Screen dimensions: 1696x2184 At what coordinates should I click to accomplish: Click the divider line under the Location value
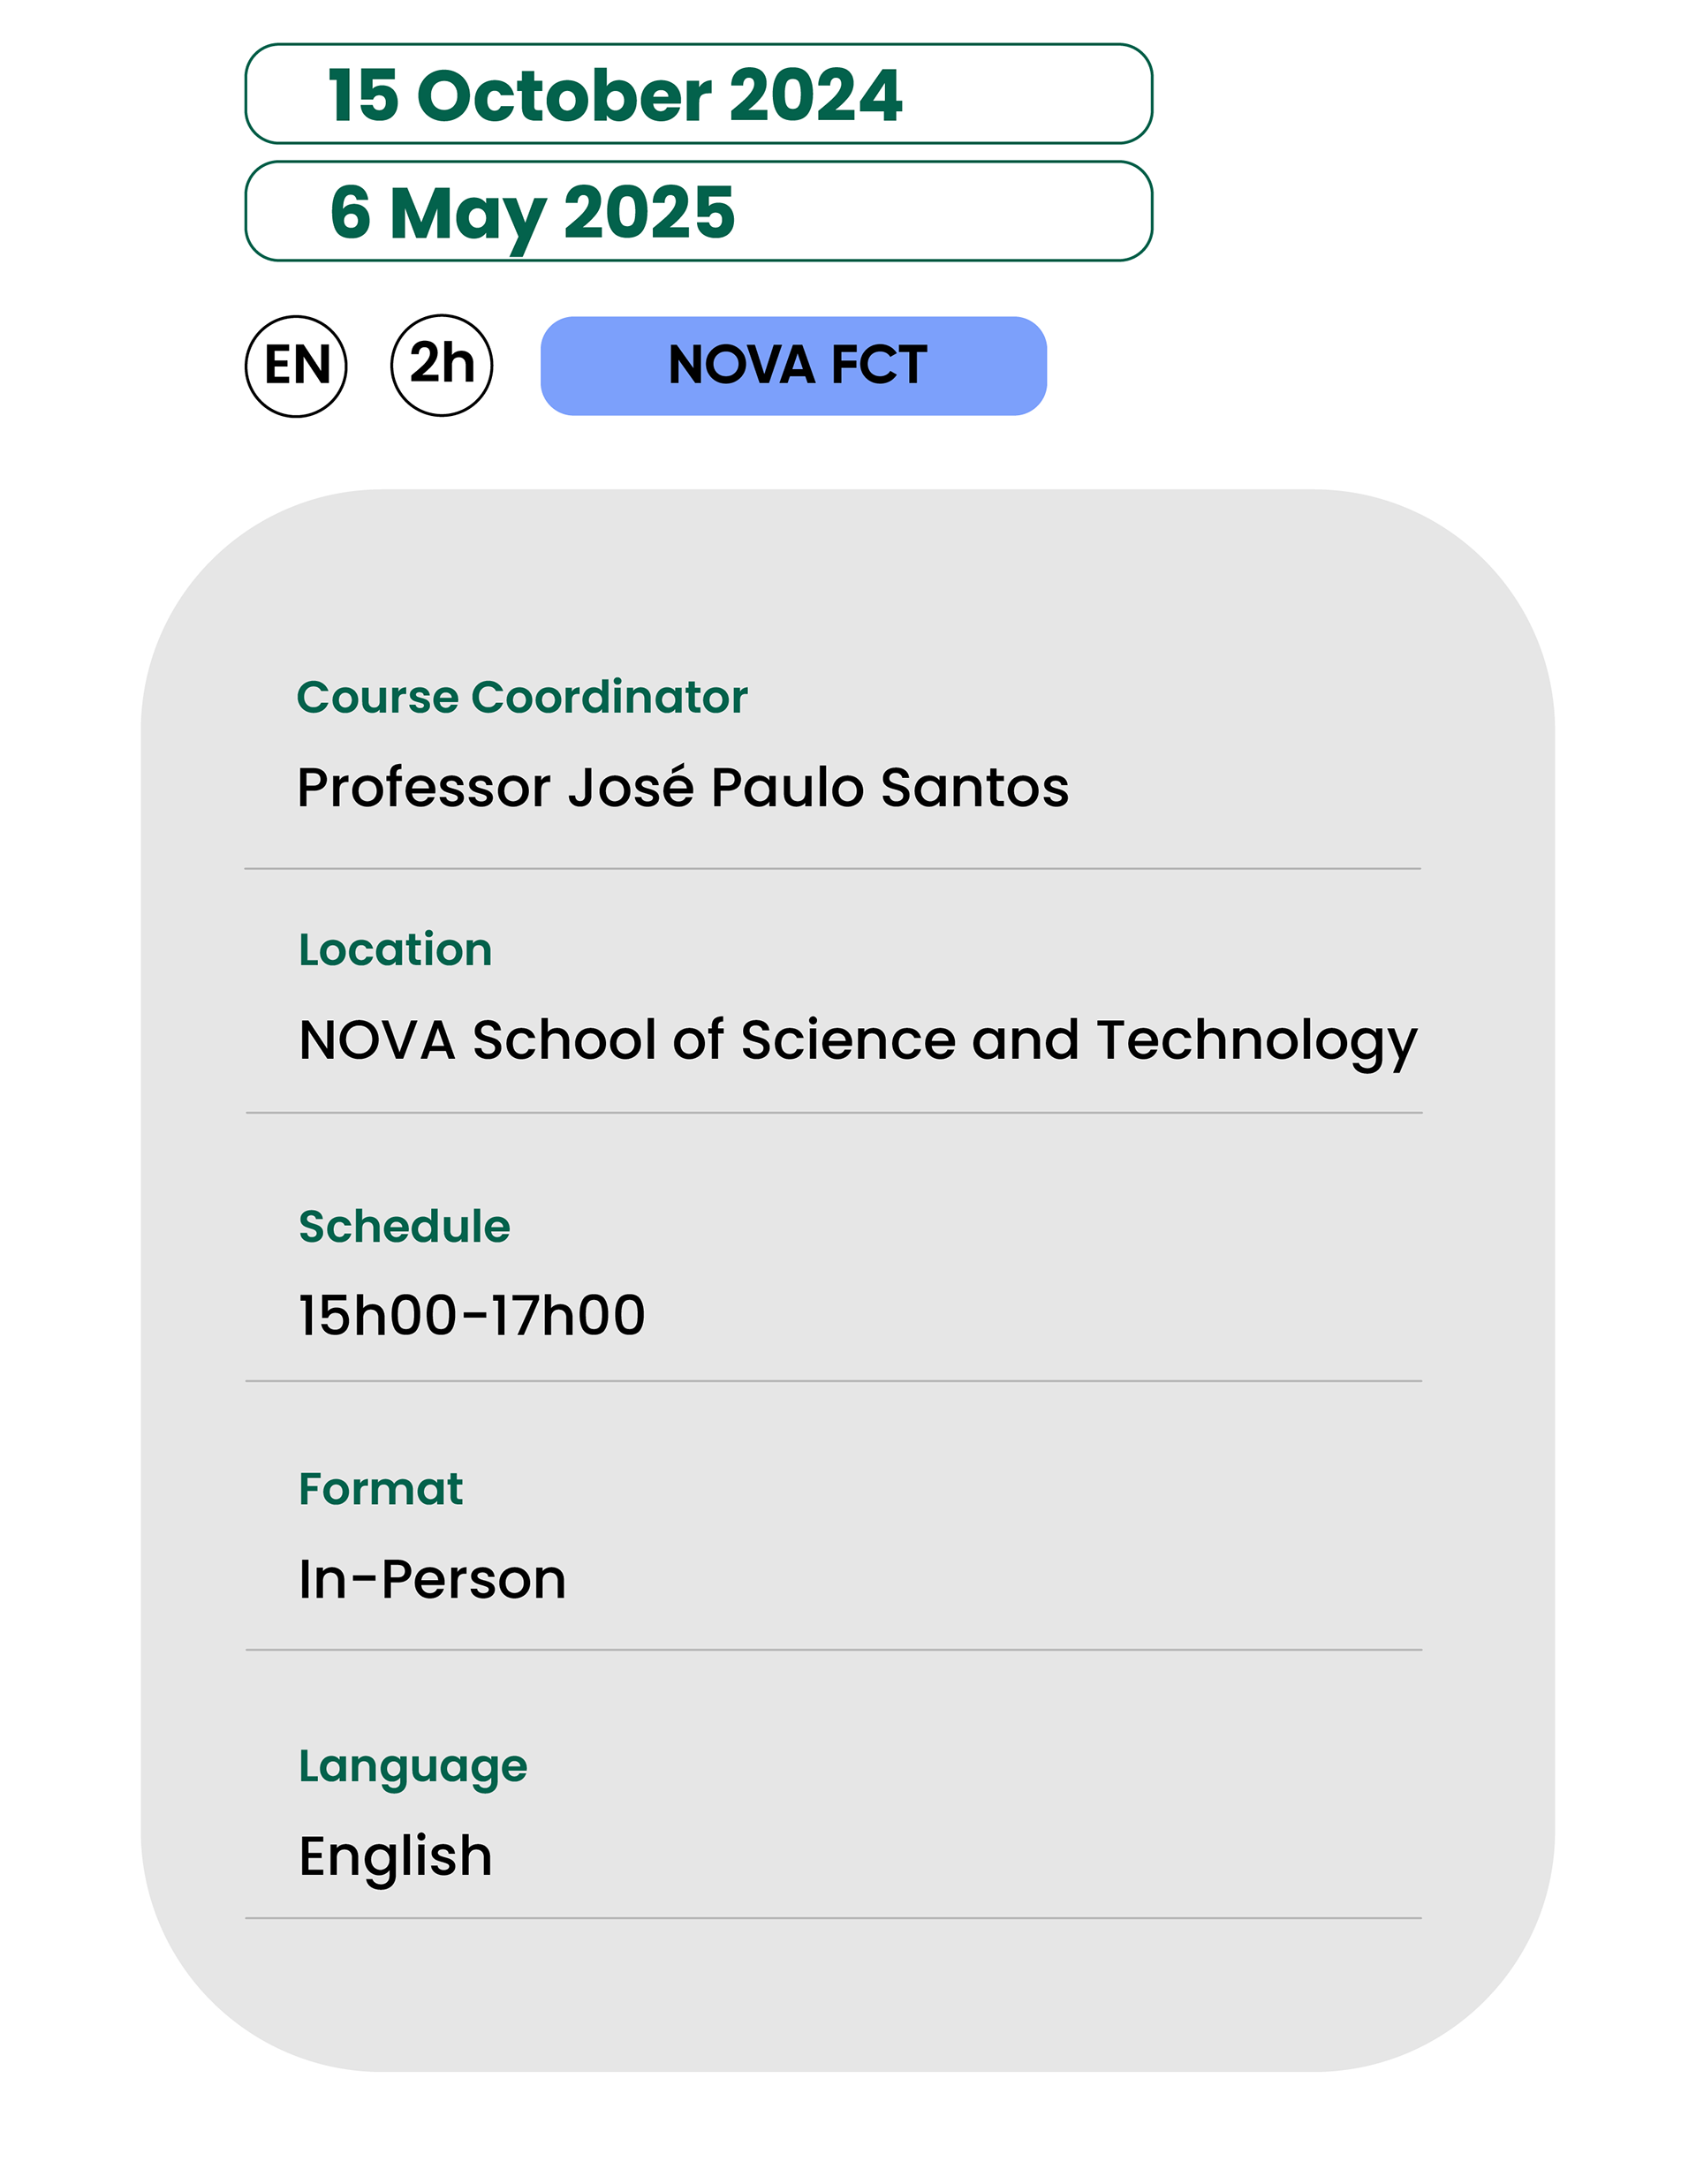coord(833,1112)
